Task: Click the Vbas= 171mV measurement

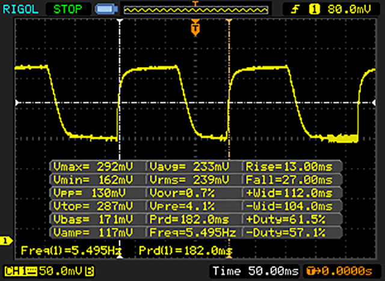Action: coord(93,219)
